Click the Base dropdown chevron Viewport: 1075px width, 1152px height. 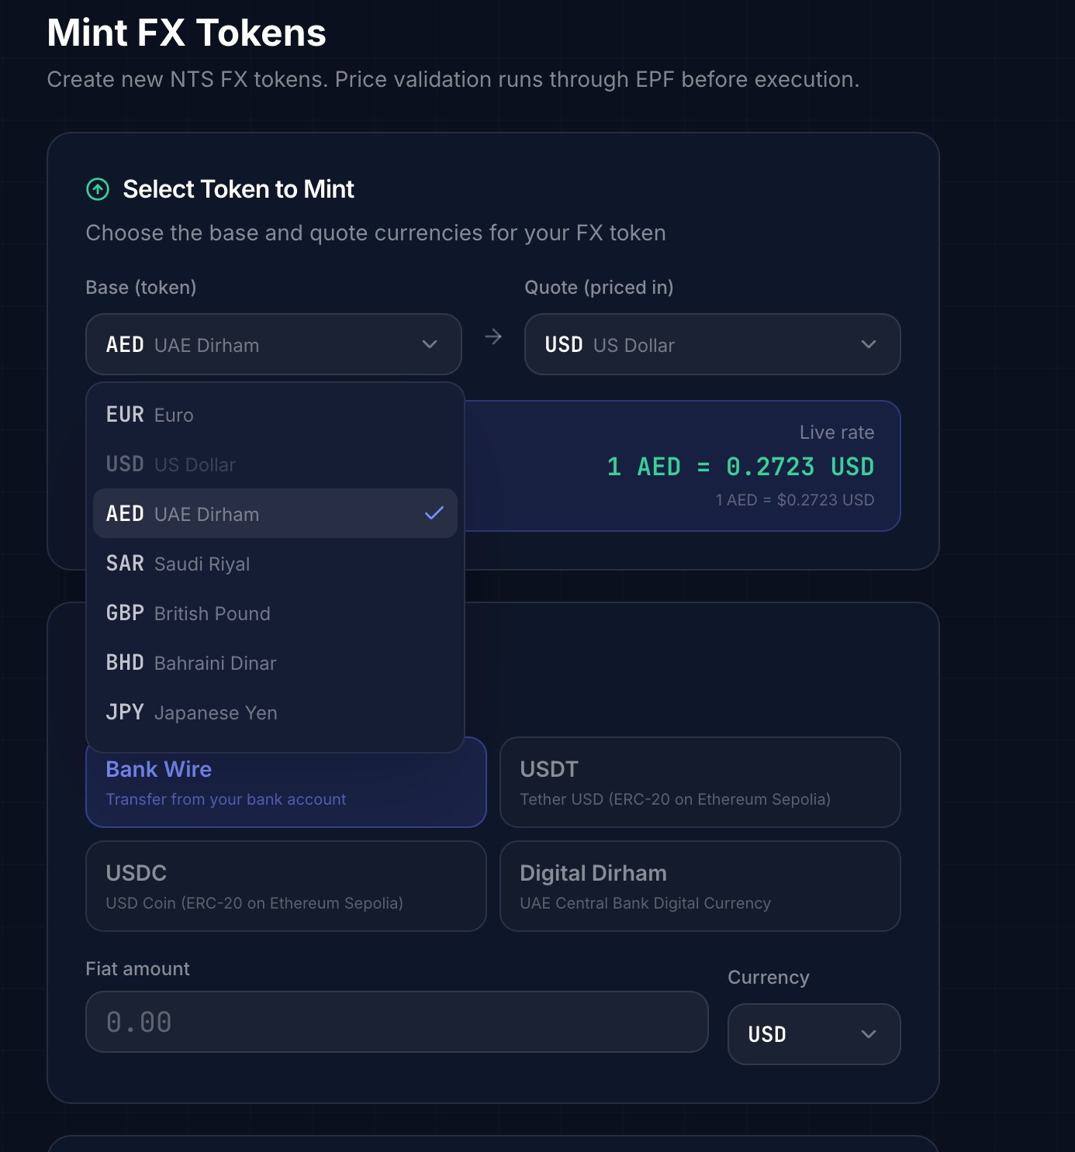pos(430,344)
